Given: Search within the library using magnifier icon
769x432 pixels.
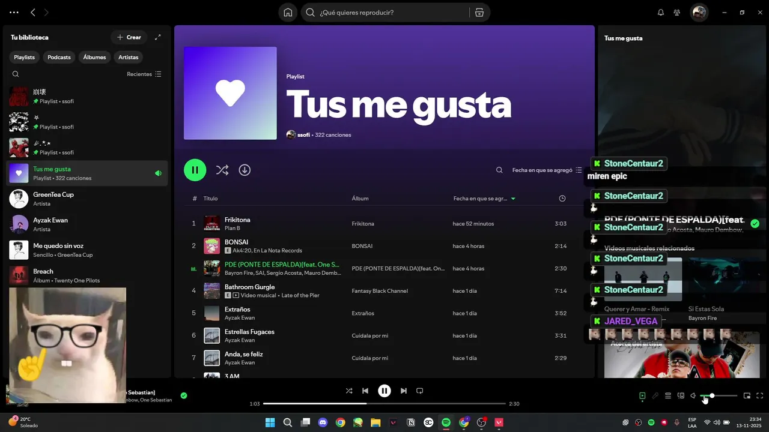Looking at the screenshot, I should pos(16,74).
